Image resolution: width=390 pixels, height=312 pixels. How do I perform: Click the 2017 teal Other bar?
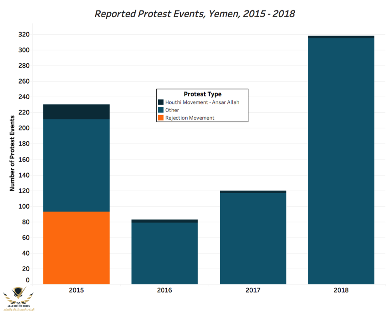[253, 238]
